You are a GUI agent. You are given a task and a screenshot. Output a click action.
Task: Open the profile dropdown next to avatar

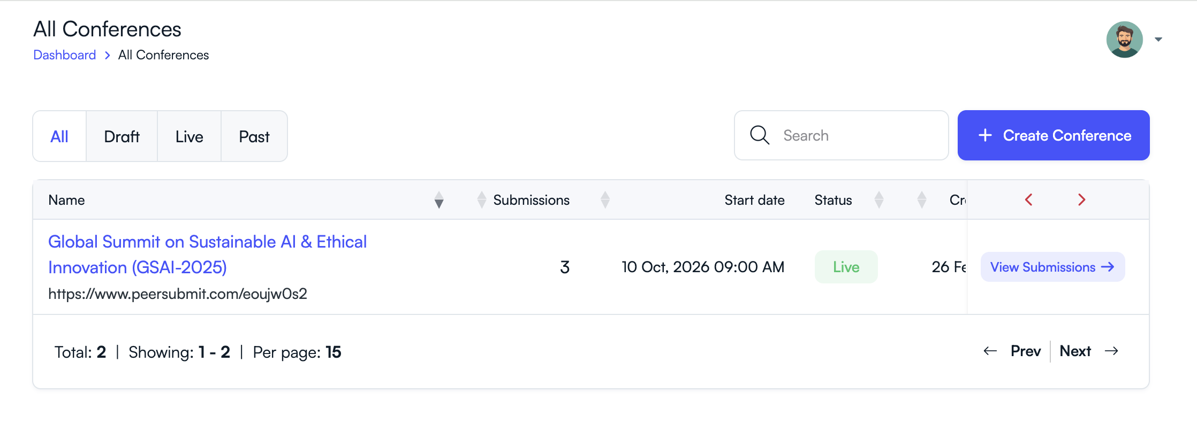tap(1159, 39)
